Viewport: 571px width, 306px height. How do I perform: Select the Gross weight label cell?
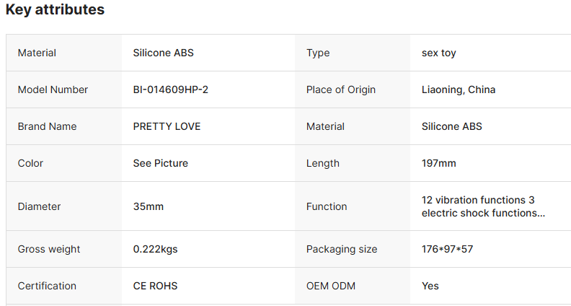pos(49,249)
